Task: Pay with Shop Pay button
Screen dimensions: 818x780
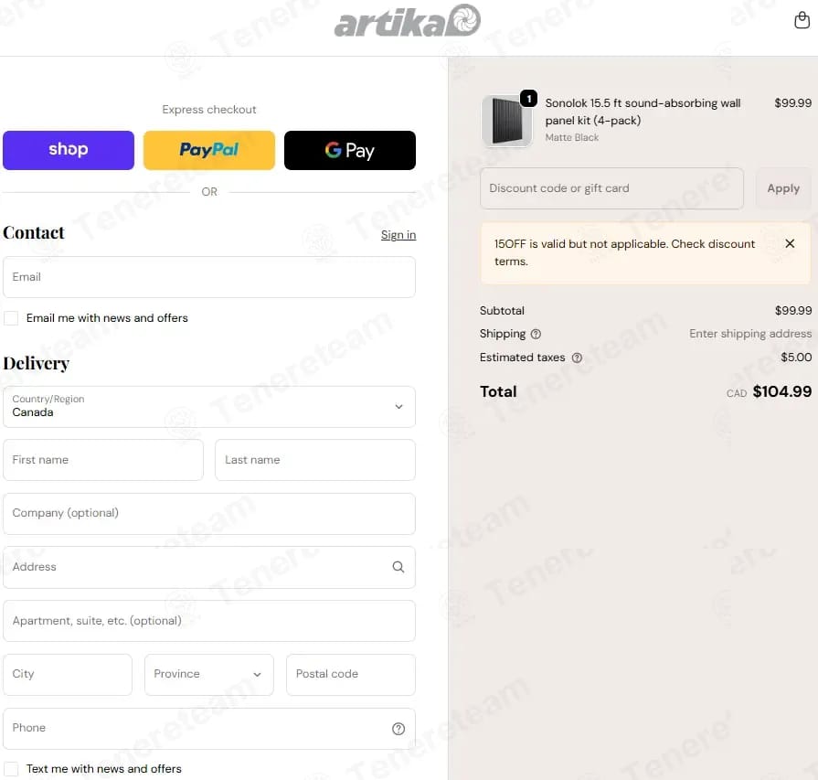Action: coord(69,150)
